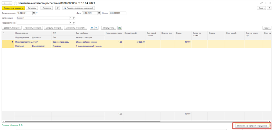Select the Врач-терапевт /Медпункт/ cell
The image size is (274, 130).
point(33,42)
